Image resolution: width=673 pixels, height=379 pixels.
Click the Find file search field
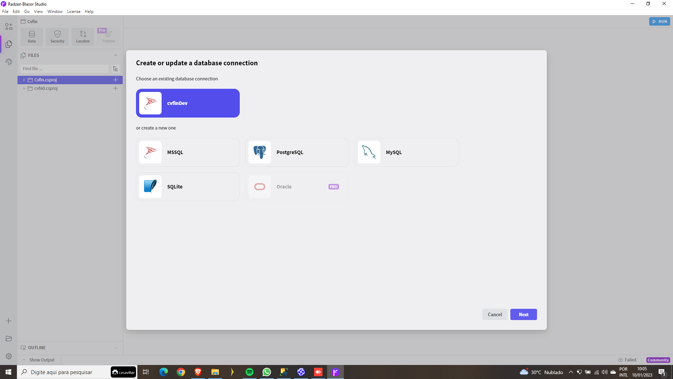64,69
